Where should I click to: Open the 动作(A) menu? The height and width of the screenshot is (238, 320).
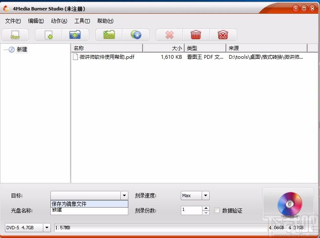(x=59, y=21)
